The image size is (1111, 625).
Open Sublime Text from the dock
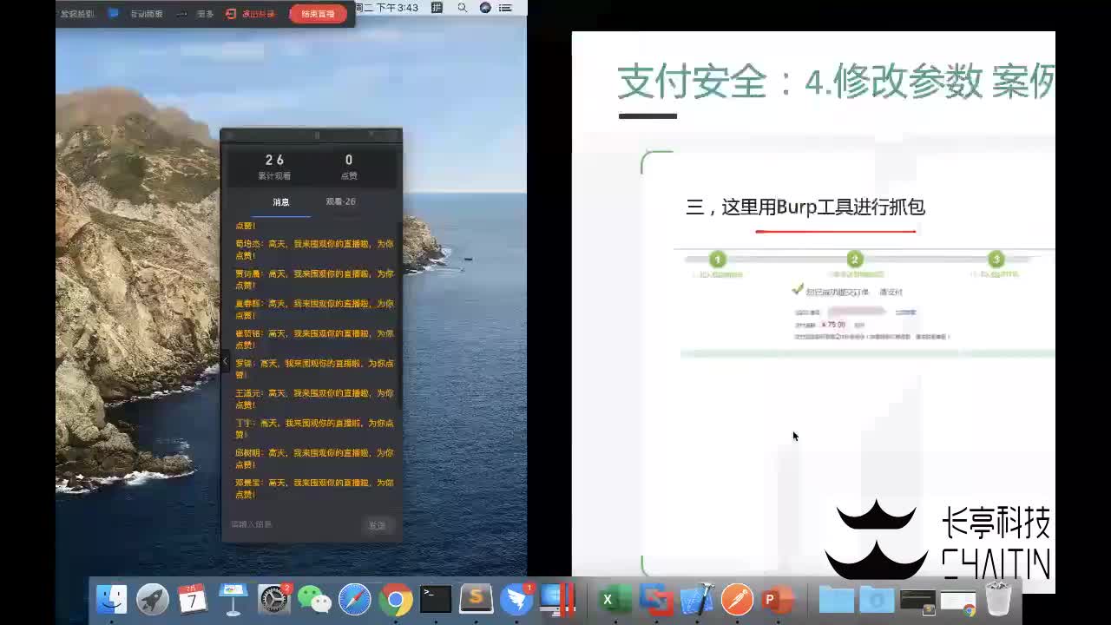point(476,599)
